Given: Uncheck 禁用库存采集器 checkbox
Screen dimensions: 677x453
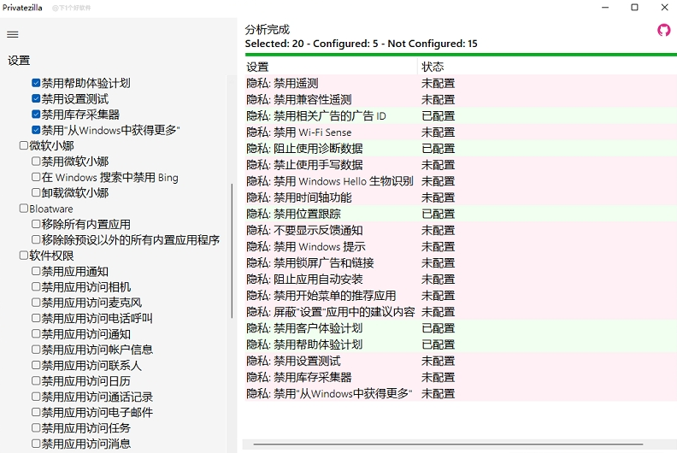Looking at the screenshot, I should 36,114.
